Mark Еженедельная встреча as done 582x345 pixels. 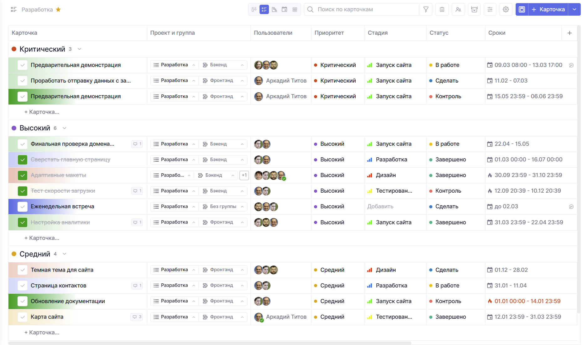[23, 206]
